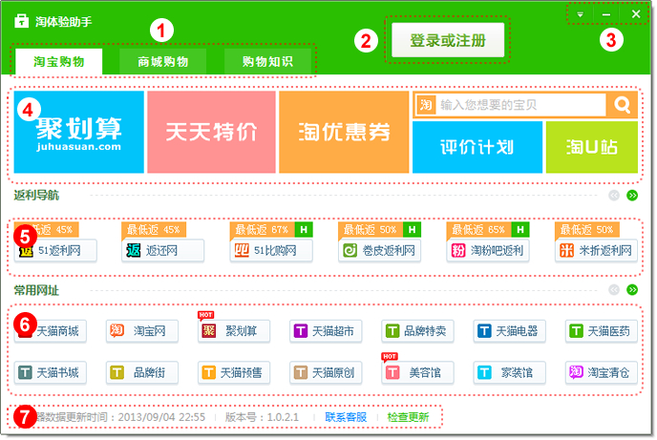
Task: Open 天猫医药 shortcut
Action: (602, 331)
